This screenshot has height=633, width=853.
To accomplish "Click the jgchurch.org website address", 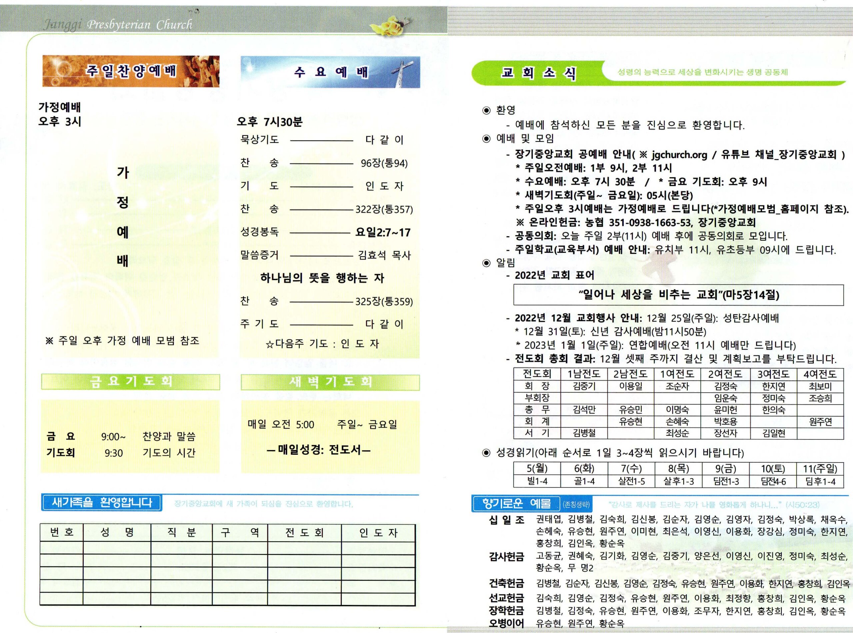I will pos(679,154).
